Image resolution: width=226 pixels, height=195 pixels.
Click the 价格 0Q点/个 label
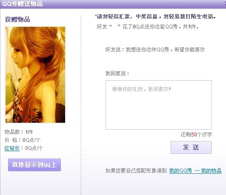tap(22, 140)
